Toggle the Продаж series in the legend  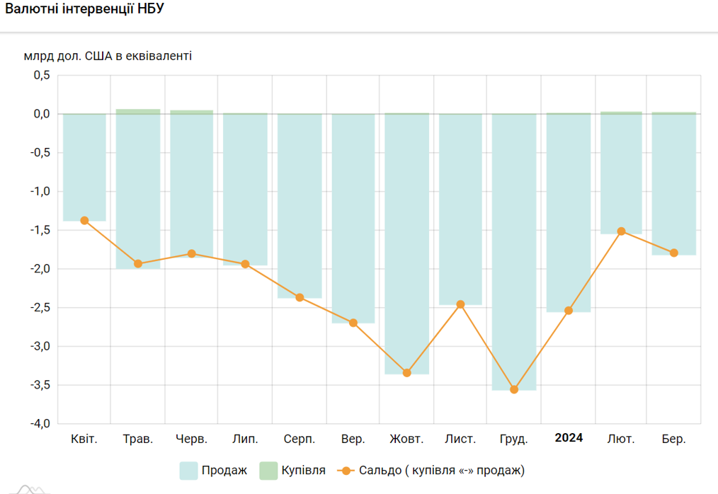pos(224,470)
